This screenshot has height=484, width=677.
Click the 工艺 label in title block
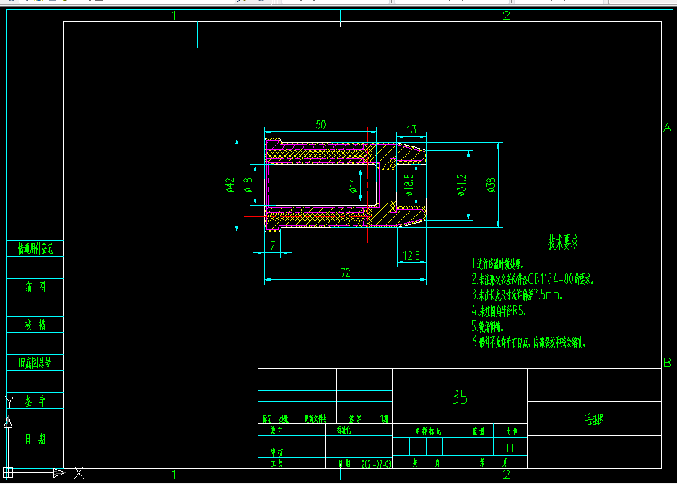click(276, 463)
